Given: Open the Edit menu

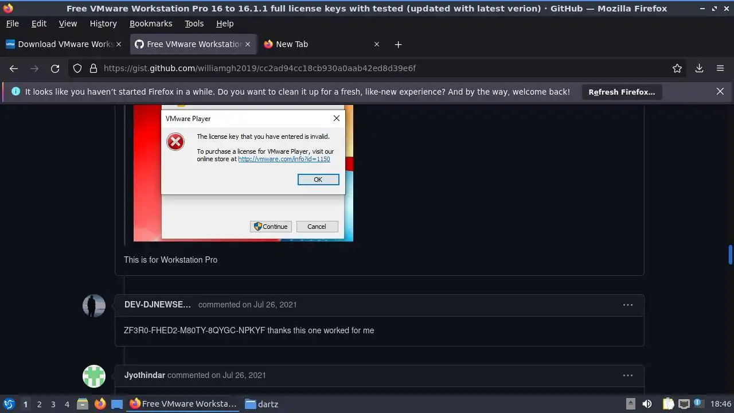Looking at the screenshot, I should pyautogui.click(x=39, y=24).
